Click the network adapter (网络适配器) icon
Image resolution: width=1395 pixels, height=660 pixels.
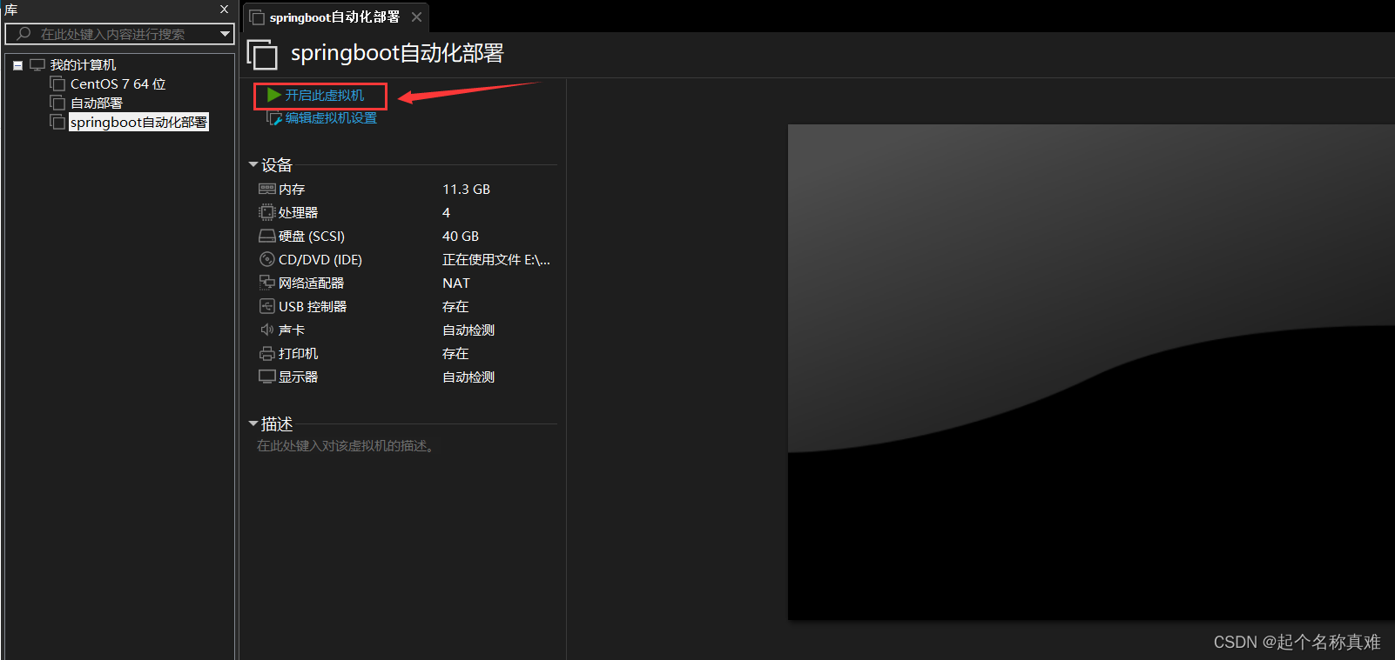267,283
